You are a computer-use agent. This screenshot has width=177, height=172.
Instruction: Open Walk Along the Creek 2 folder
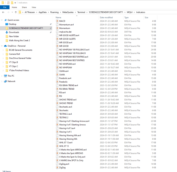[x=19, y=40]
